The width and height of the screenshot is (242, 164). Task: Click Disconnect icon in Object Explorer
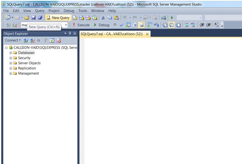(32, 40)
